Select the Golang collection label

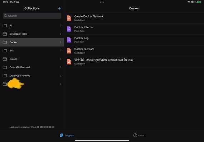click(13, 59)
